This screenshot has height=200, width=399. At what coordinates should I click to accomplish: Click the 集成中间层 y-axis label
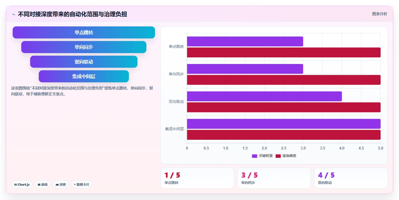tap(174, 129)
